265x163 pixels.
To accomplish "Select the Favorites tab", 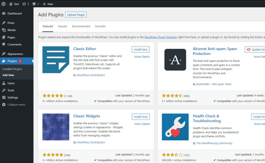I will point(100,26).
